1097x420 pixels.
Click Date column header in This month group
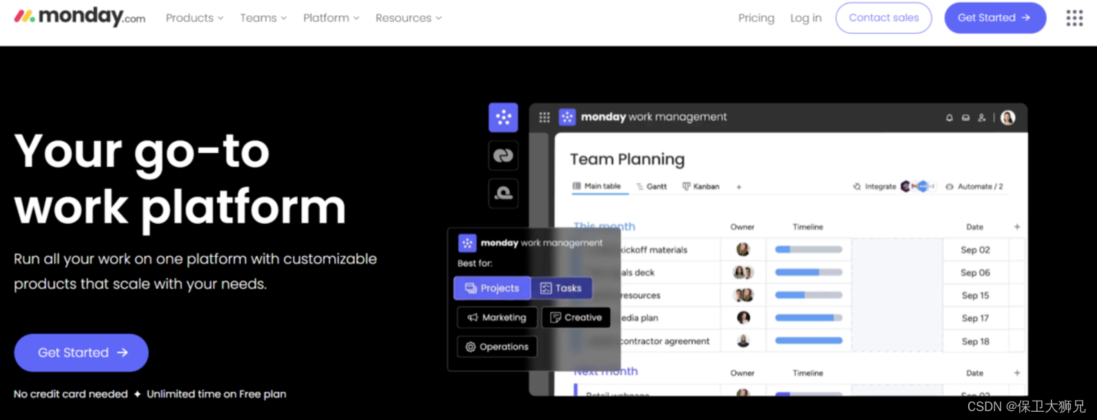pyautogui.click(x=974, y=227)
